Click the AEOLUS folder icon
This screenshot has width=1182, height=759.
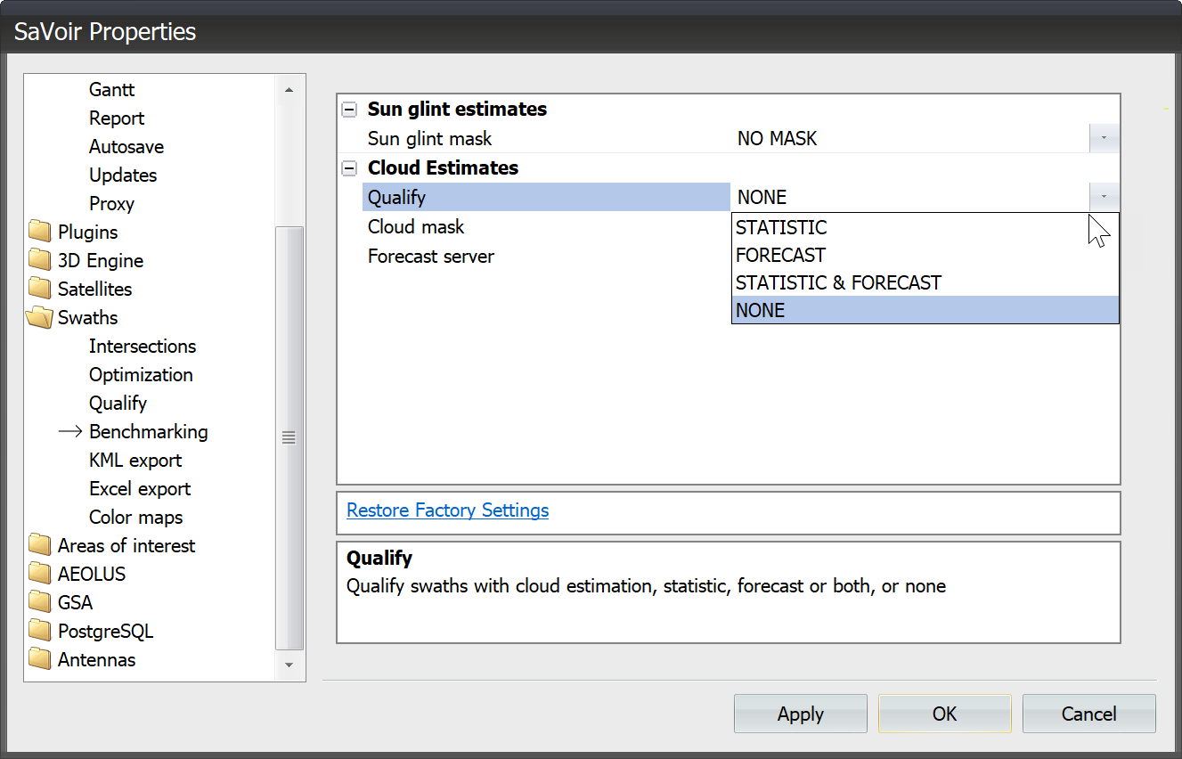click(39, 574)
